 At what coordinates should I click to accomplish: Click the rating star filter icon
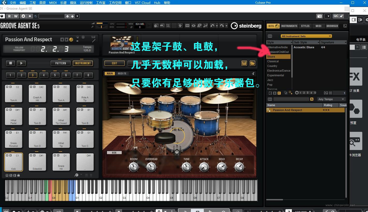297,93
